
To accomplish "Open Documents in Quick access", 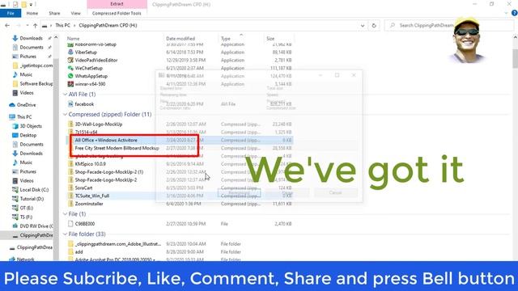I will point(32,48).
